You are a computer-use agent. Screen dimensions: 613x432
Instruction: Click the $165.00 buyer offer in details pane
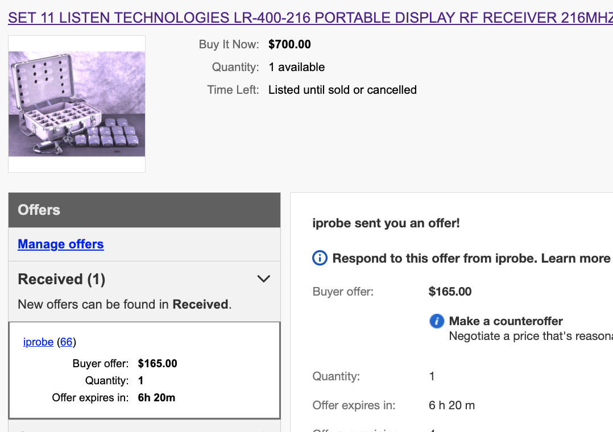[x=450, y=292]
